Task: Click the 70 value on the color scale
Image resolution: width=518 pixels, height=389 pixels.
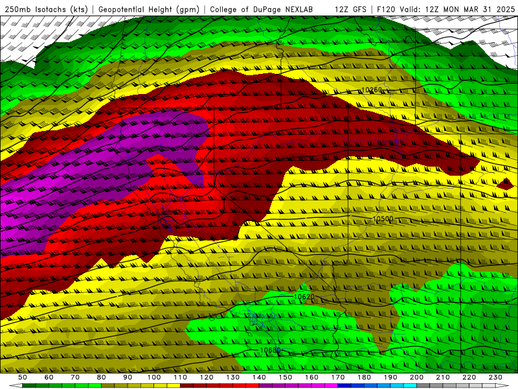Action: [x=75, y=377]
